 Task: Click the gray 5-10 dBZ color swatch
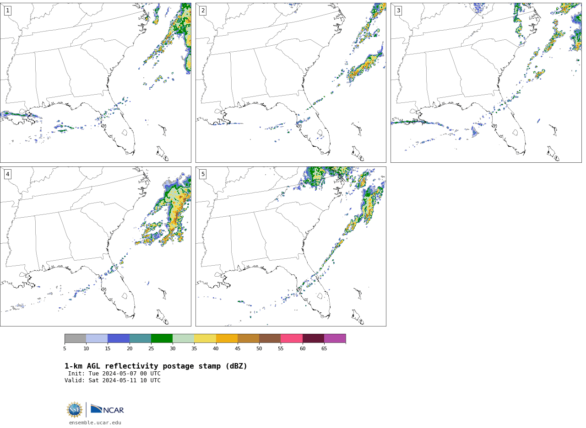pos(75,338)
